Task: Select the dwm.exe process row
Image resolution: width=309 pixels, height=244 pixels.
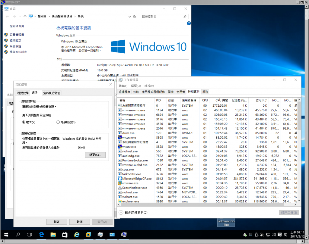Action: click(x=208, y=133)
